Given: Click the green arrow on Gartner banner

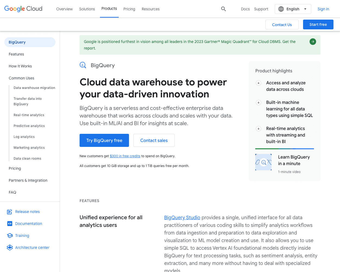Looking at the screenshot, I should (x=313, y=42).
